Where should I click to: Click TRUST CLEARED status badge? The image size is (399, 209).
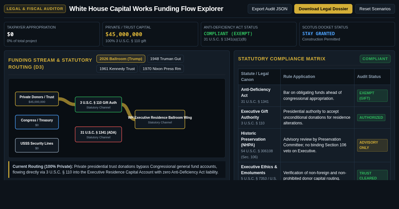point(372,175)
